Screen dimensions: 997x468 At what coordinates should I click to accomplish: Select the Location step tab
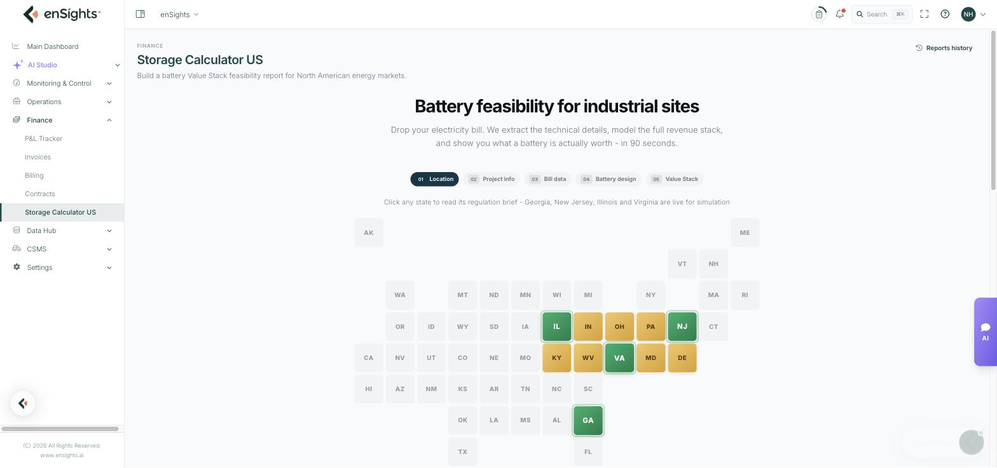[435, 179]
